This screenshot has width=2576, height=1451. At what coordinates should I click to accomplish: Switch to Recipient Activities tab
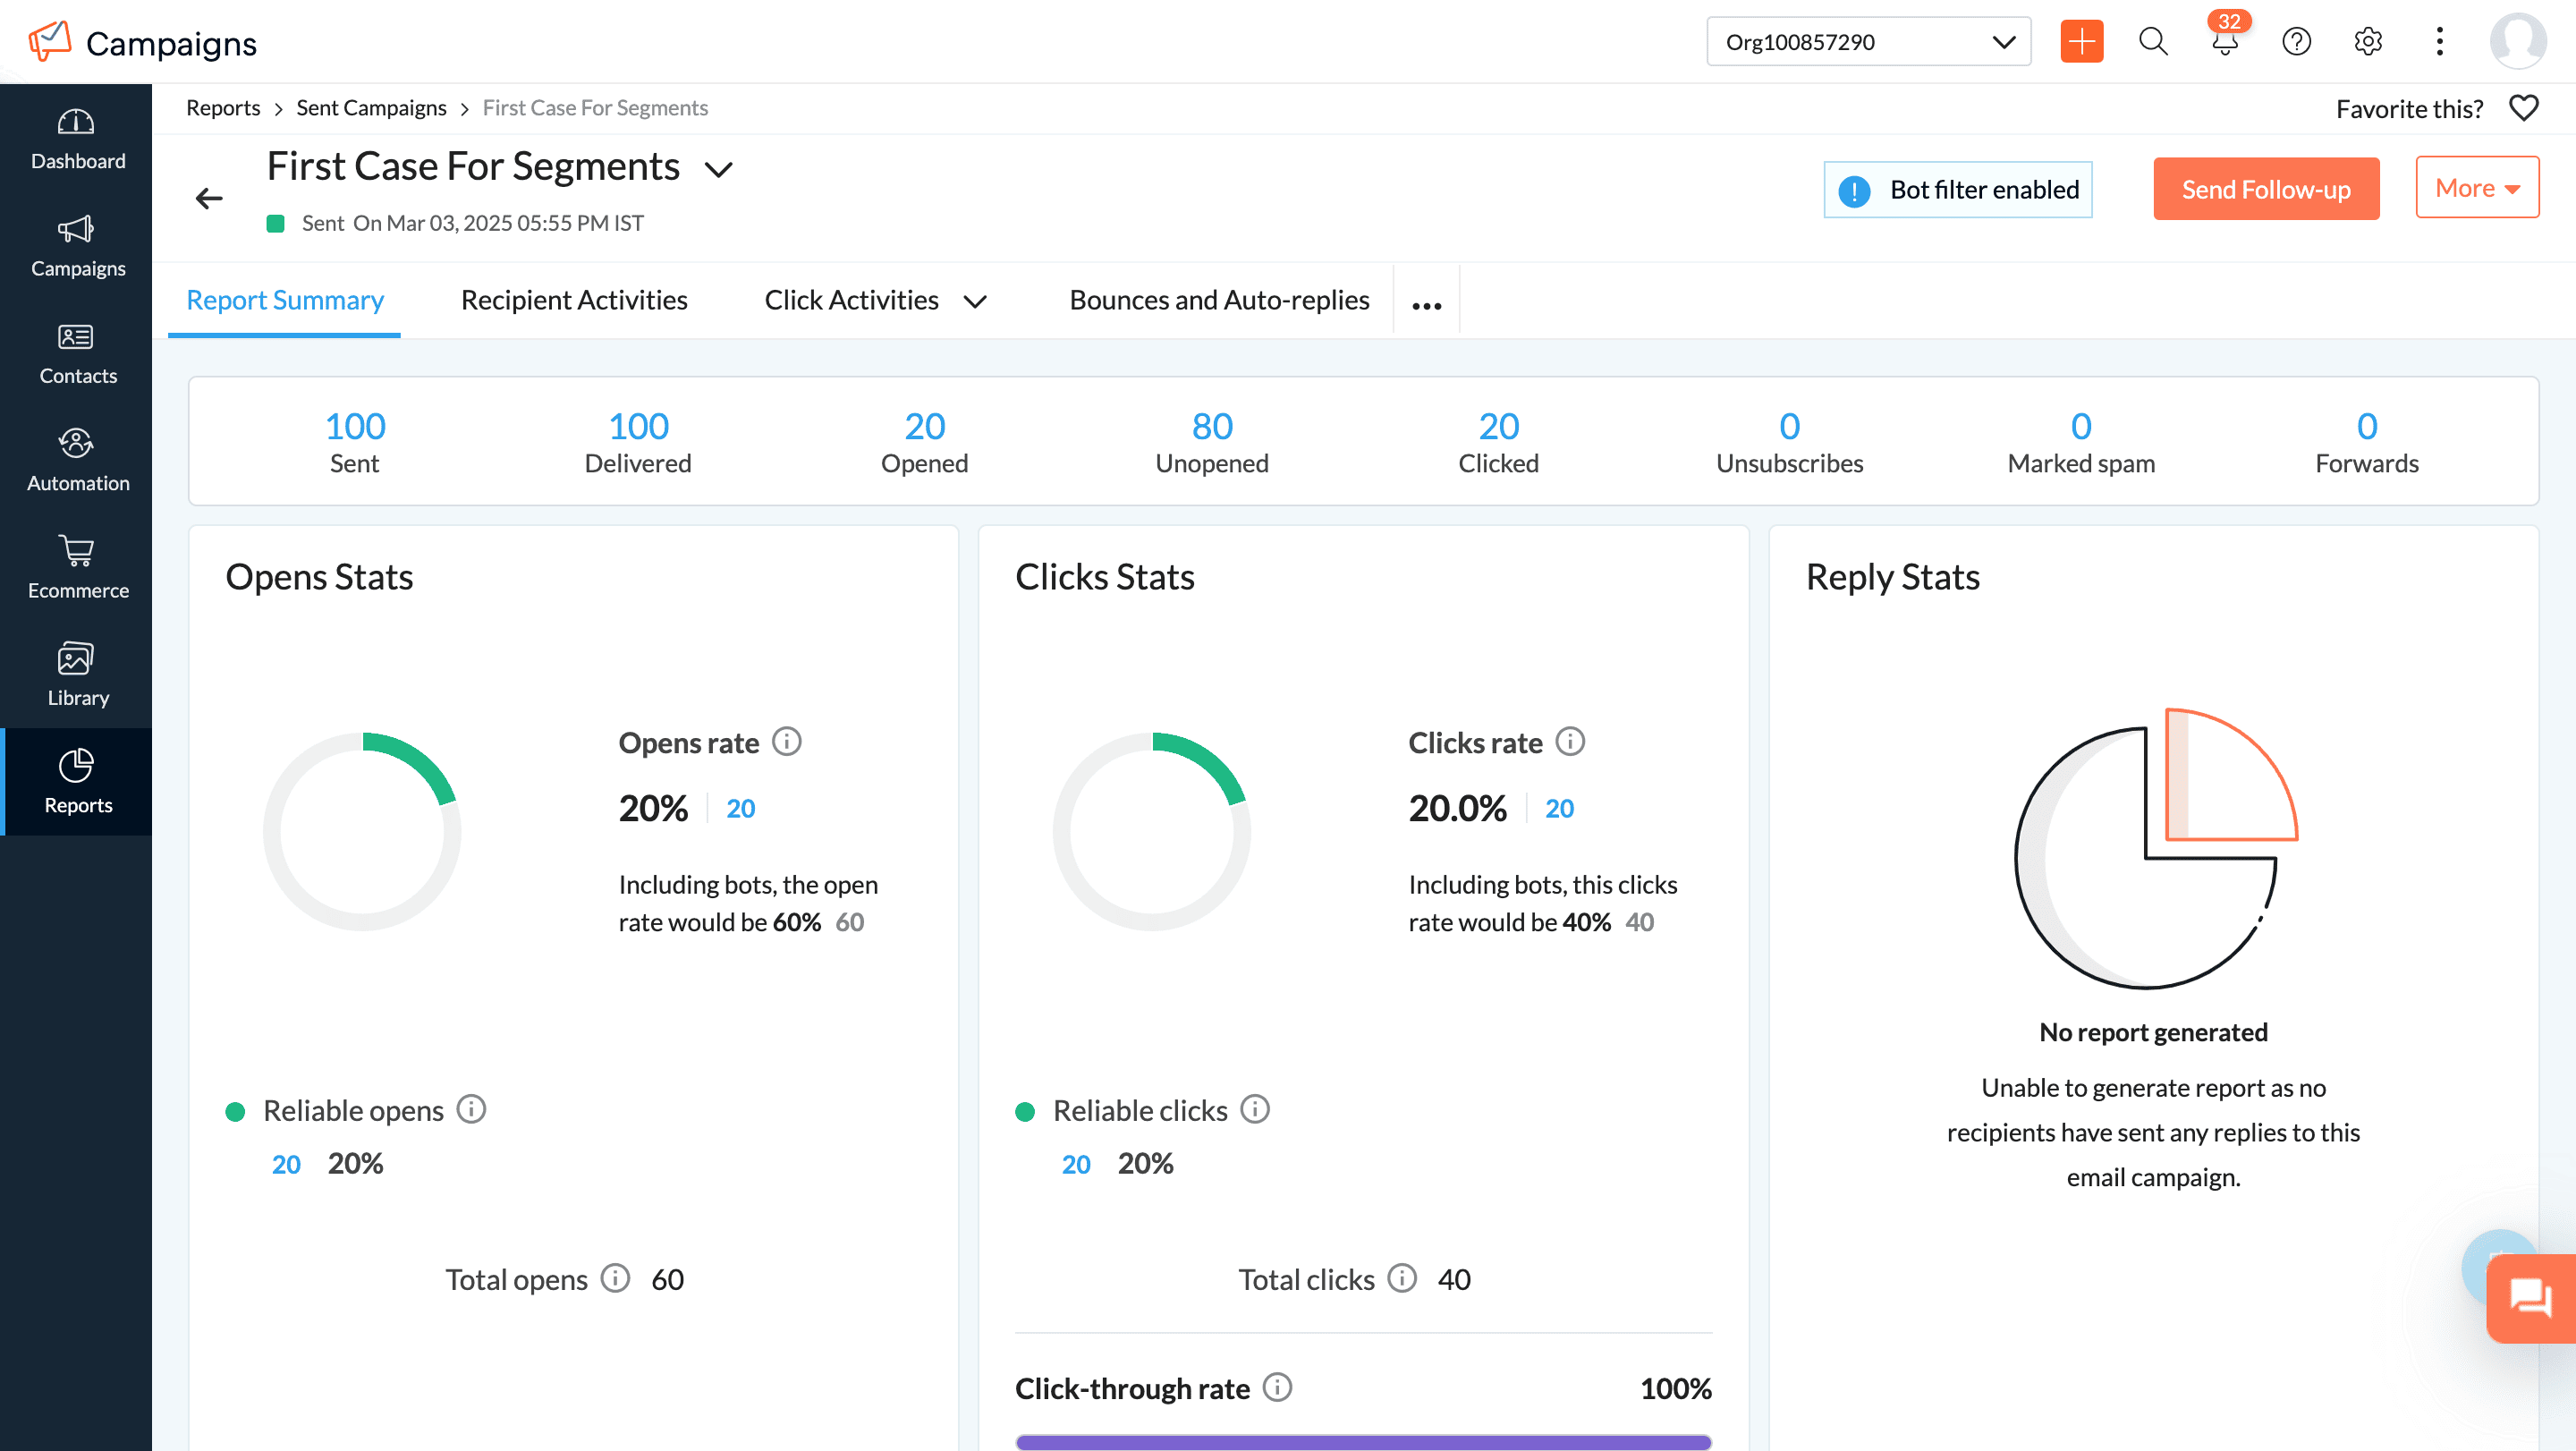(x=574, y=300)
